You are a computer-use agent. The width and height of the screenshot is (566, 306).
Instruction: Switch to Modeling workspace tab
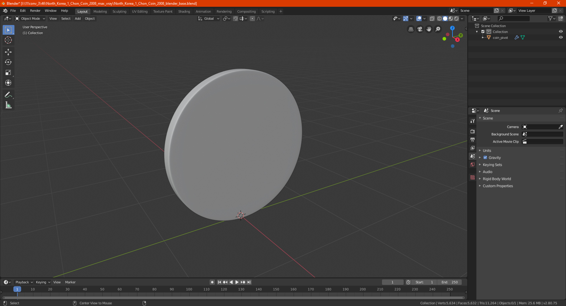click(x=100, y=11)
